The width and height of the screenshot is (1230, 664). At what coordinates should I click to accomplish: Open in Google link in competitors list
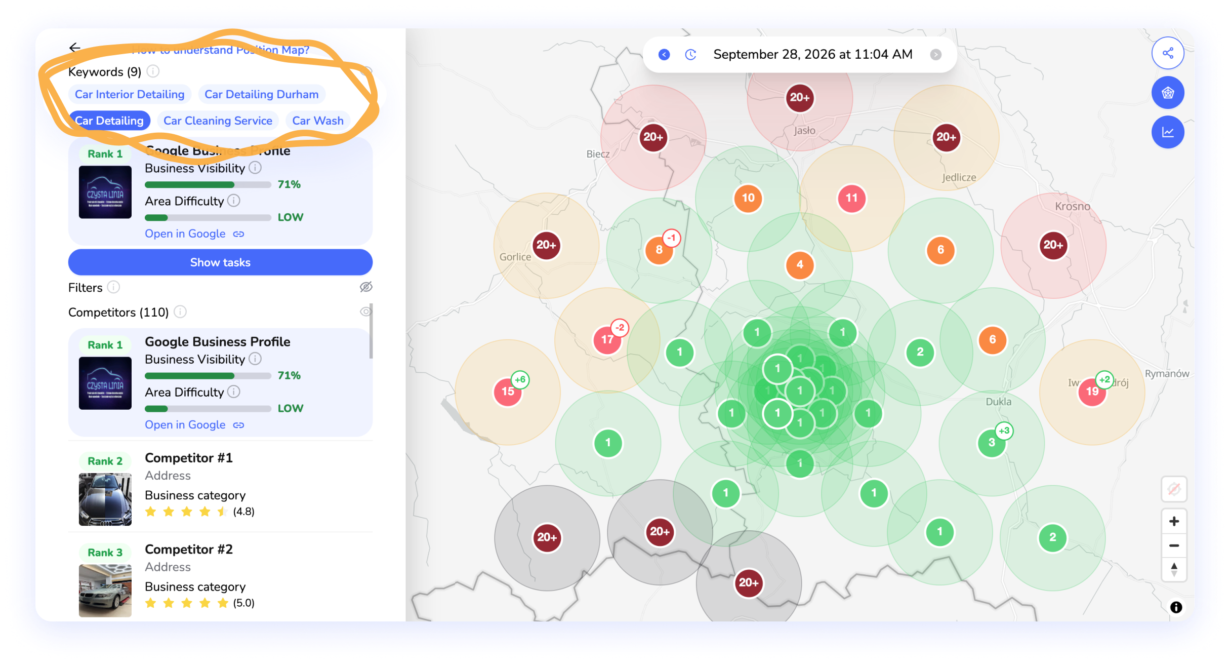[x=194, y=424]
